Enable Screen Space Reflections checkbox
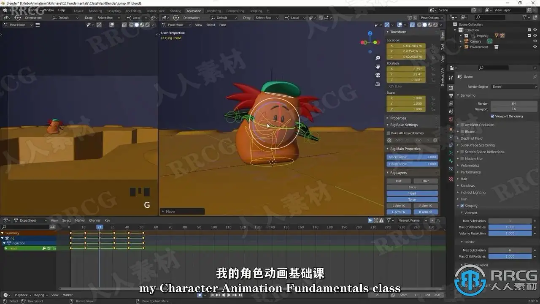Screen dimensions: 540x304 click(x=462, y=152)
